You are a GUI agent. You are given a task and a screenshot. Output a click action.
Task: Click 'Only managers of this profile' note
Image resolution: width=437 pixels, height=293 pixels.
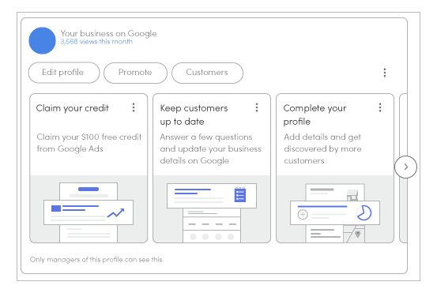tap(96, 260)
